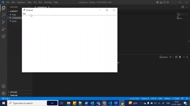Image resolution: width=190 pixels, height=106 pixels.
Task: Open the Windows Start menu
Action: point(4,103)
